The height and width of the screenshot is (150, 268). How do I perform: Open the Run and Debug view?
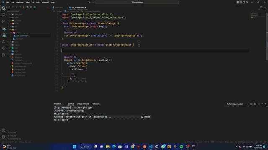(x=3, y=29)
